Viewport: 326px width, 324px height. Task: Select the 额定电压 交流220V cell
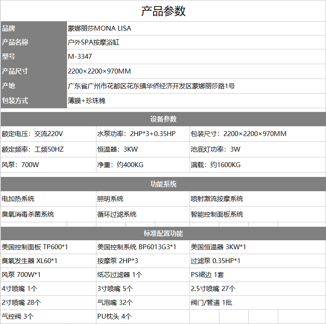(33, 134)
